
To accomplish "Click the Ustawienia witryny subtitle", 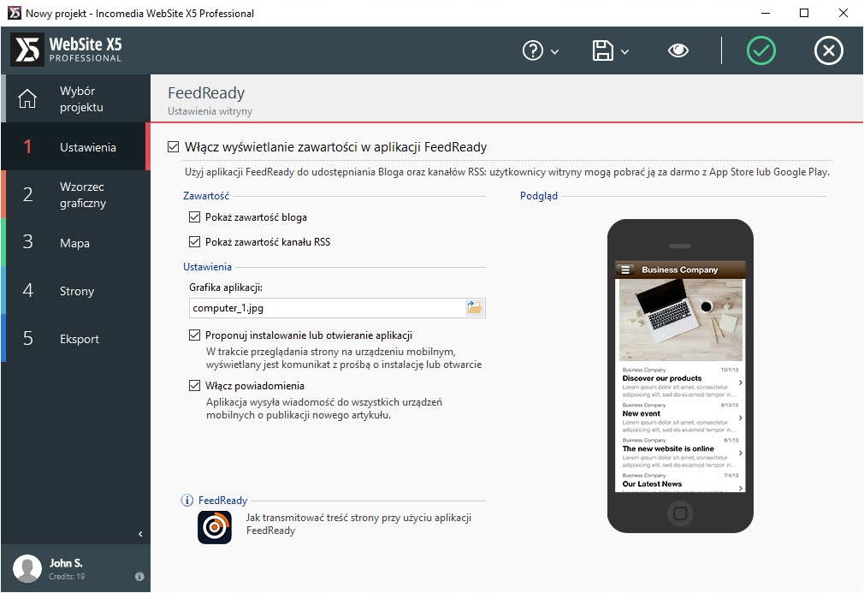I will [210, 110].
